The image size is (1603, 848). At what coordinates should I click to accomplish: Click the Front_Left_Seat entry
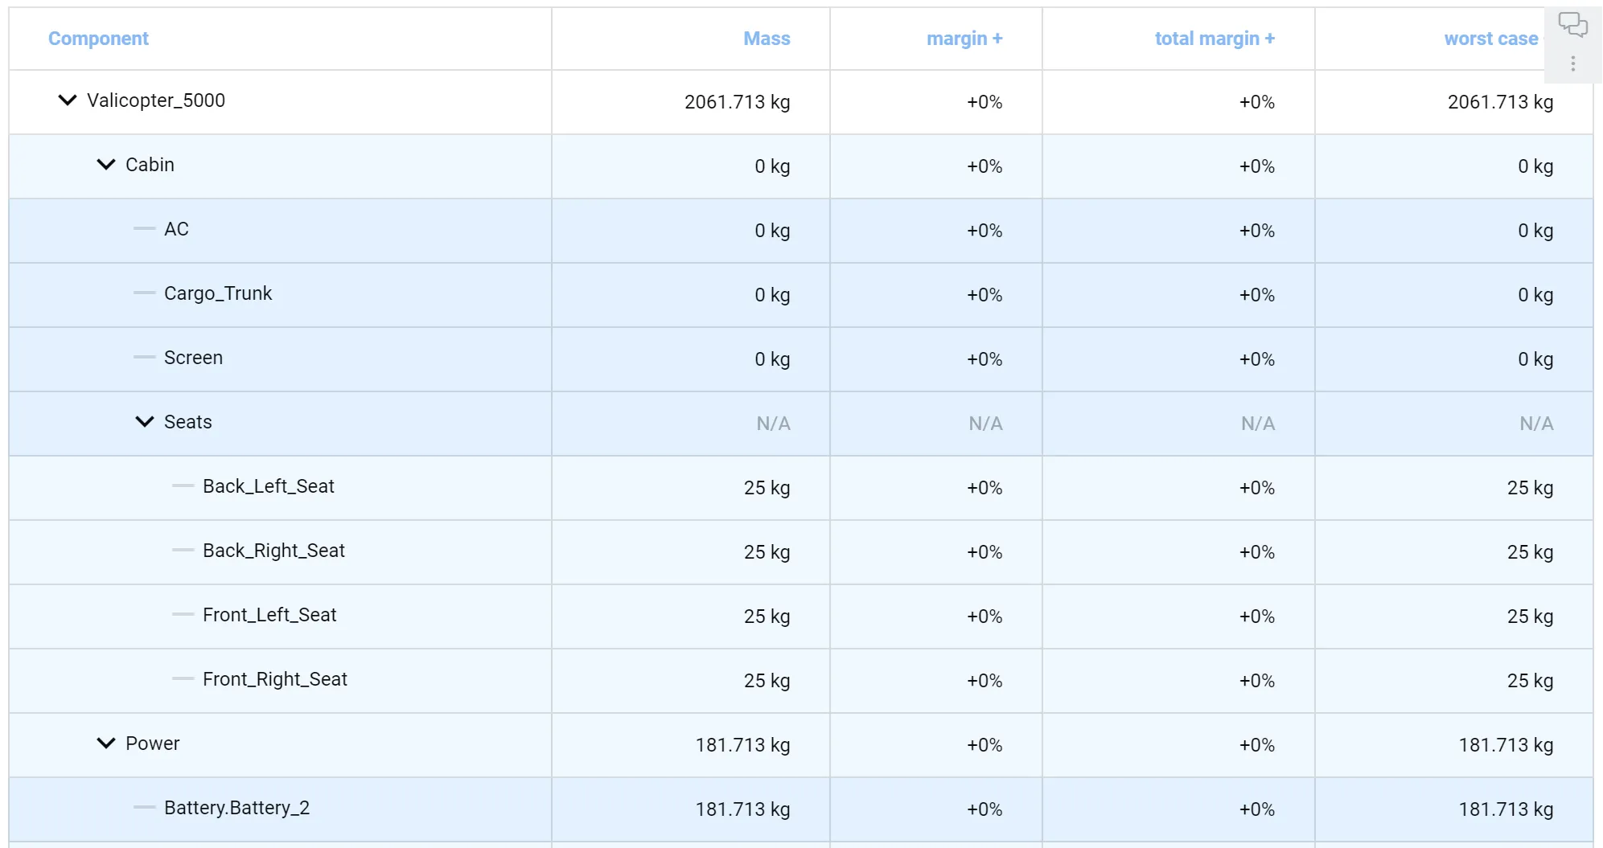click(269, 615)
